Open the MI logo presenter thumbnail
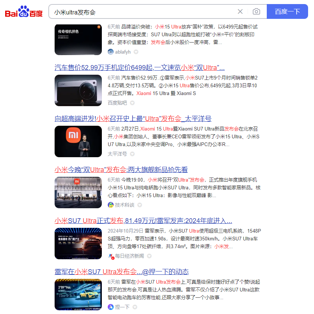 point(78,141)
